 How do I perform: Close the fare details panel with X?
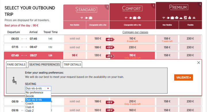click(x=199, y=63)
